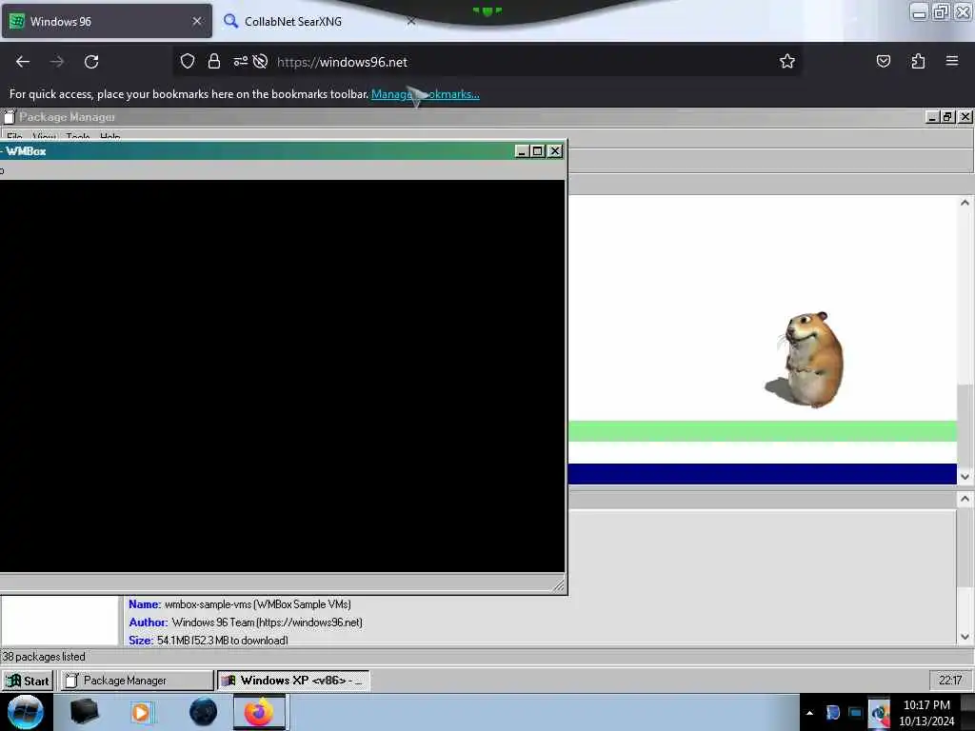The height and width of the screenshot is (731, 975).
Task: Click the Size 54.1MB text
Action: (x=209, y=640)
